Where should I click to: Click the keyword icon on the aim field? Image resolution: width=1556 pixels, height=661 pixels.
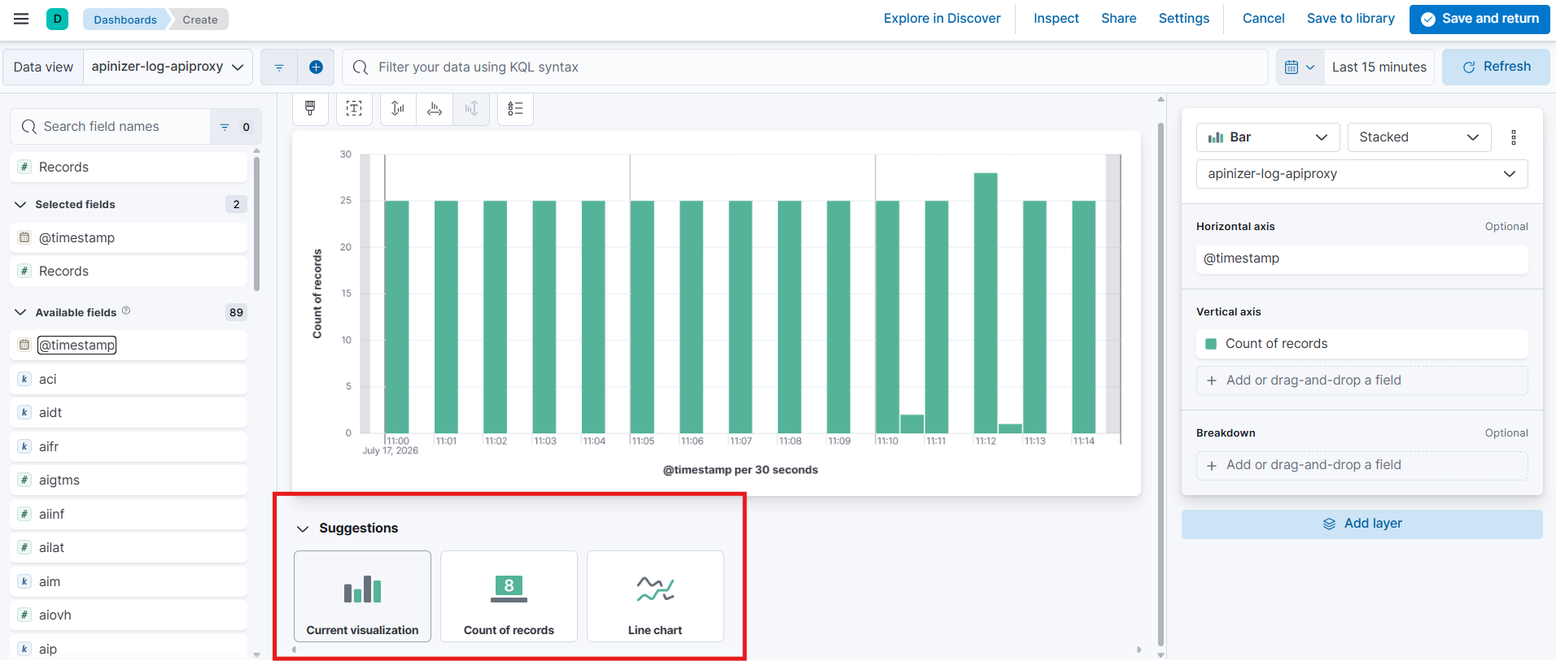[24, 581]
